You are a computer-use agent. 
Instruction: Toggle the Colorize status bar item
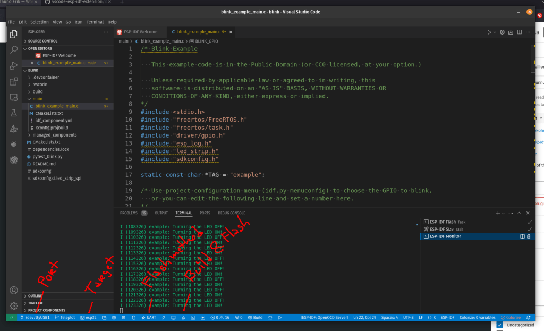pyautogui.click(x=511, y=317)
